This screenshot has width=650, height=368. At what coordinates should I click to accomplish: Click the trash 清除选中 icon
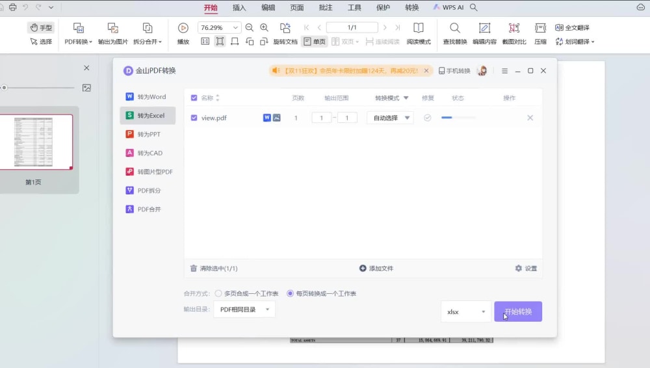[193, 269]
